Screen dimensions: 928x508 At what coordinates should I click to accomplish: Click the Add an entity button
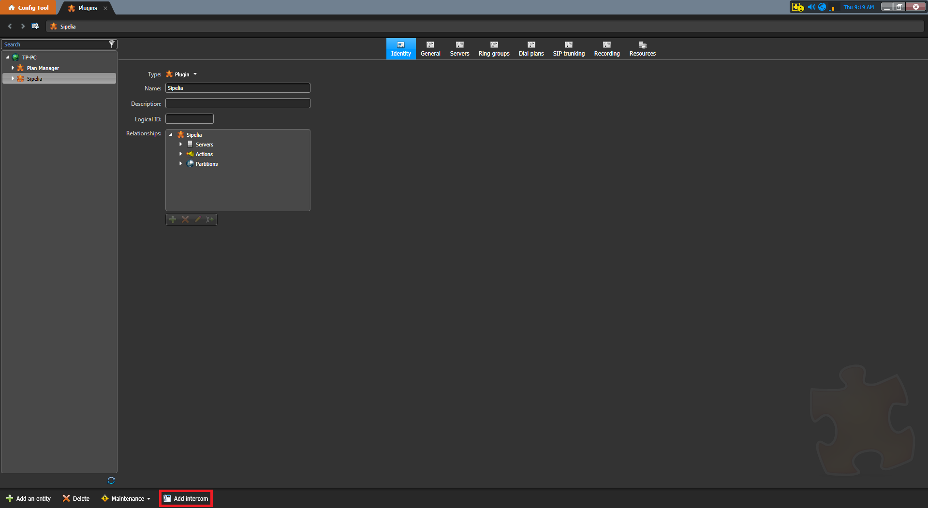[29, 498]
